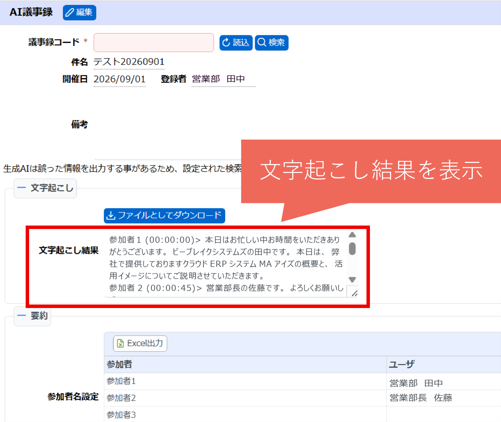The width and height of the screenshot is (501, 422).
Task: Select the 参加者1 row cell
Action: pyautogui.click(x=245, y=381)
